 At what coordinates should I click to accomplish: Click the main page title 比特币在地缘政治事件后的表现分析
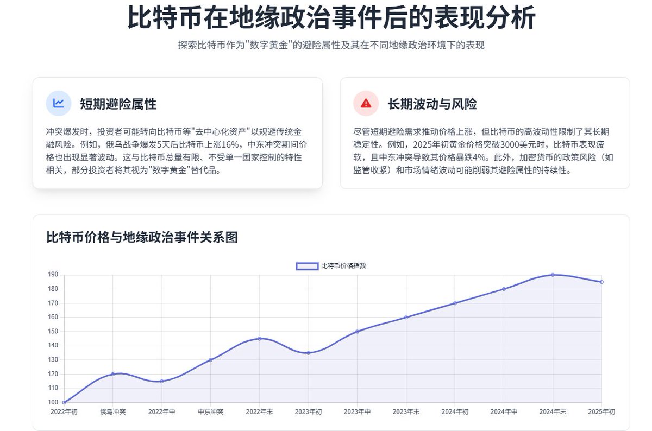pyautogui.click(x=331, y=17)
